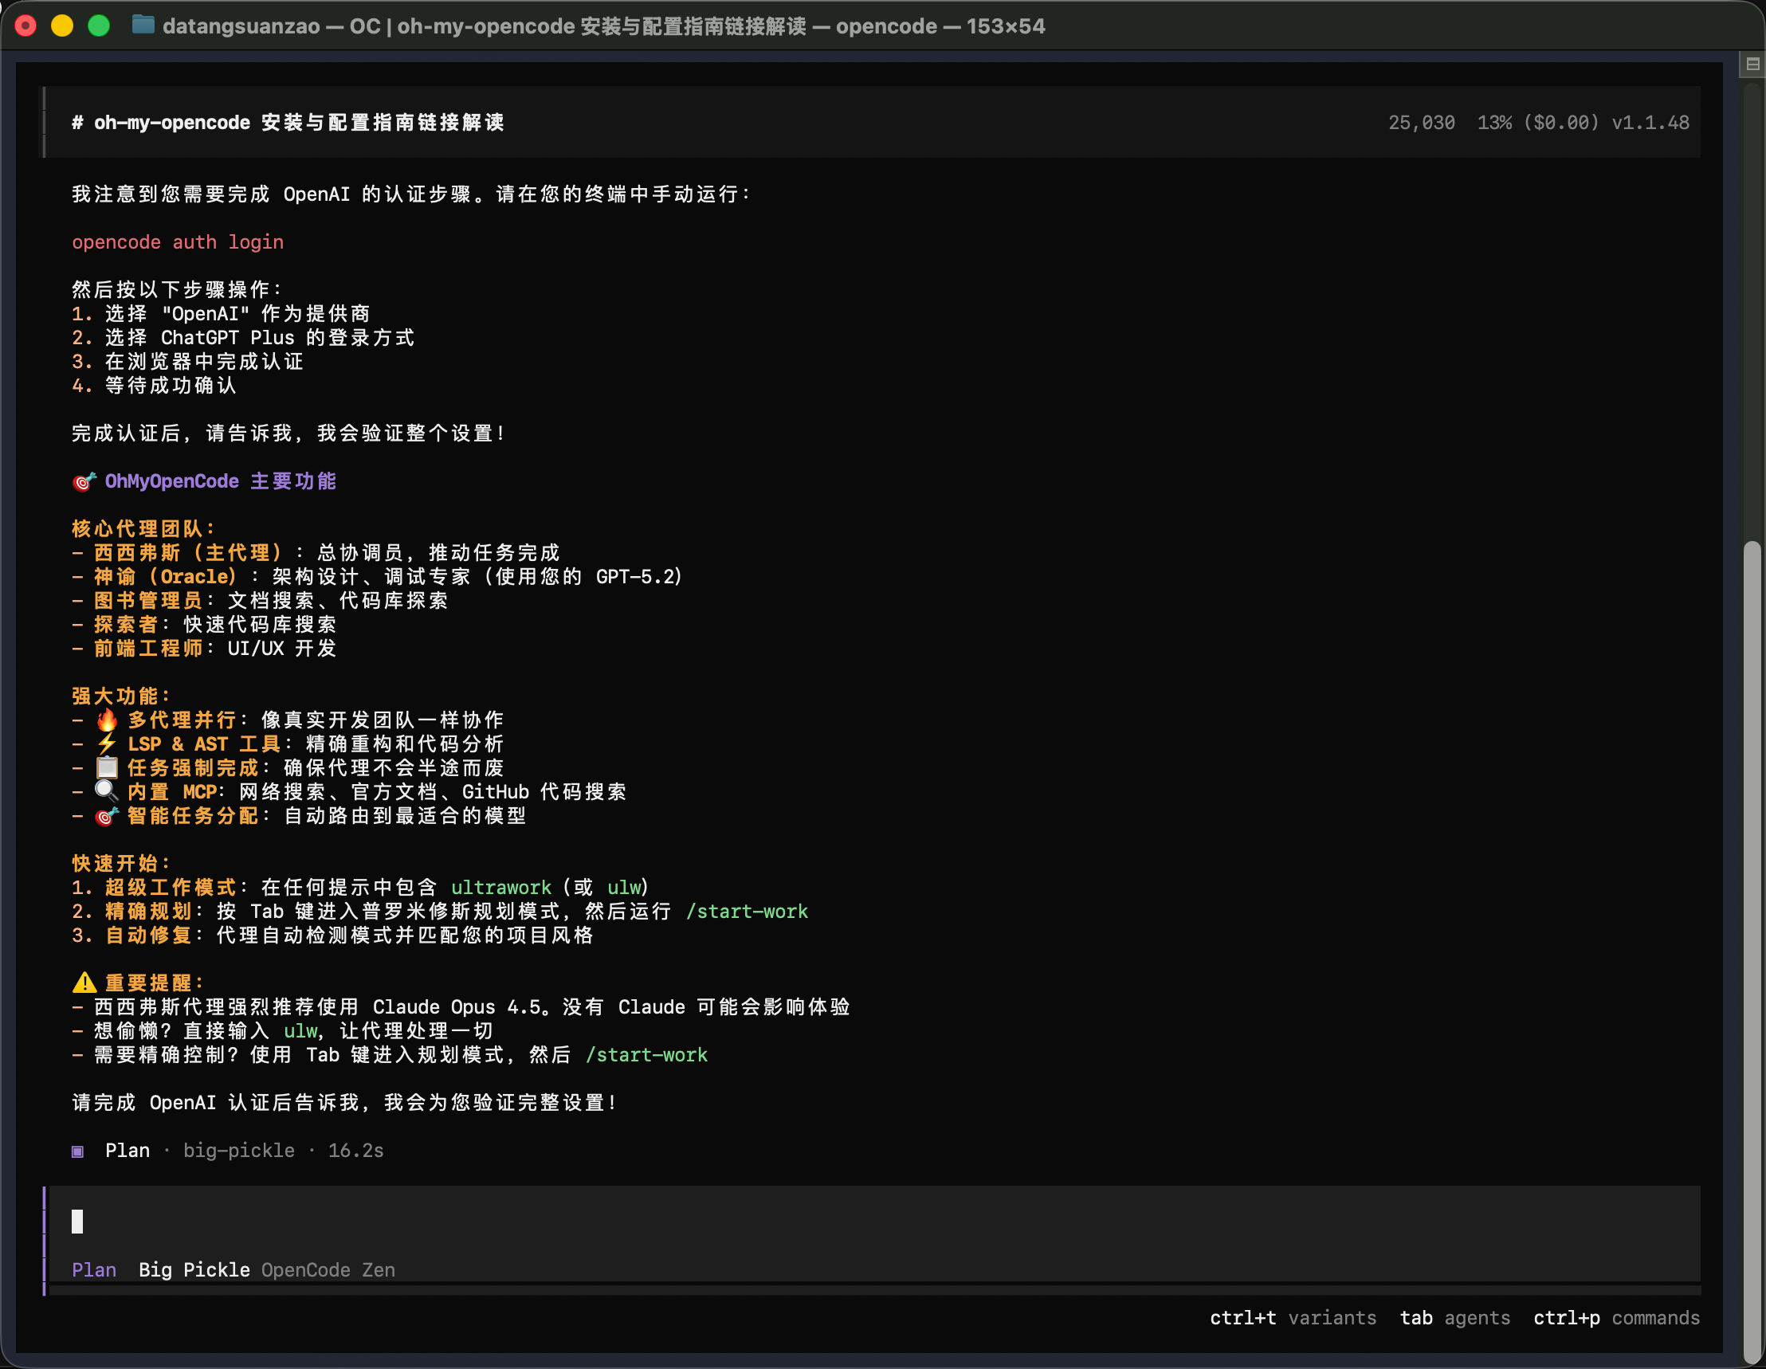Click the terminal vertical scrollbar thumb
Screen dimensions: 1766x1369
[x=1752, y=946]
